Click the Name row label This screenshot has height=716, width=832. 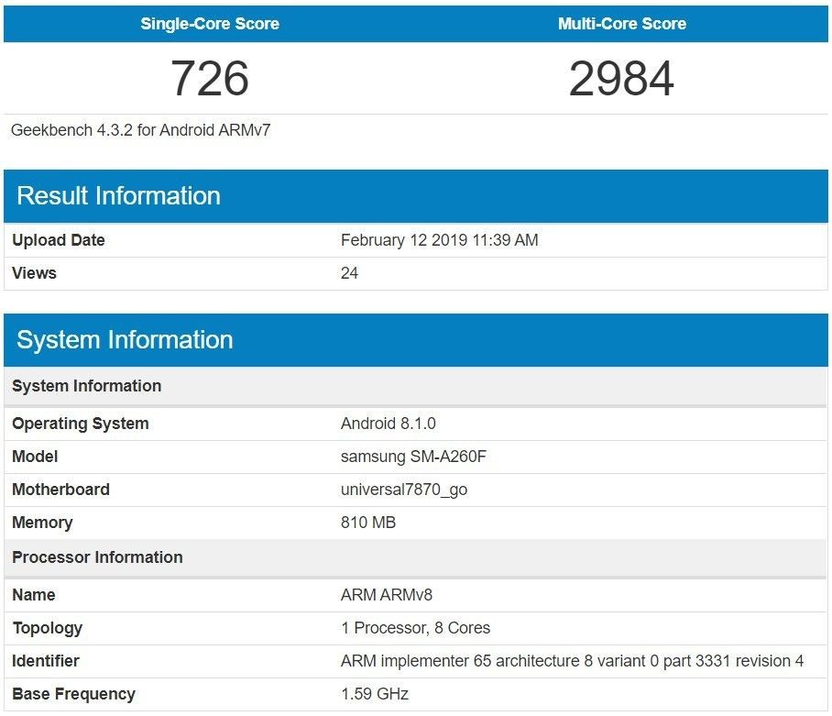pyautogui.click(x=33, y=595)
